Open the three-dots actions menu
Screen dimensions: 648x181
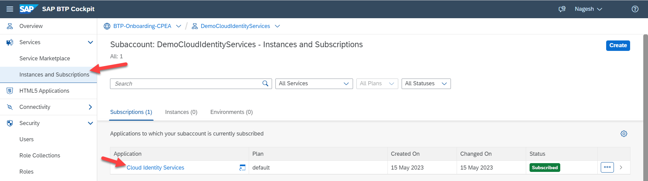click(x=607, y=167)
